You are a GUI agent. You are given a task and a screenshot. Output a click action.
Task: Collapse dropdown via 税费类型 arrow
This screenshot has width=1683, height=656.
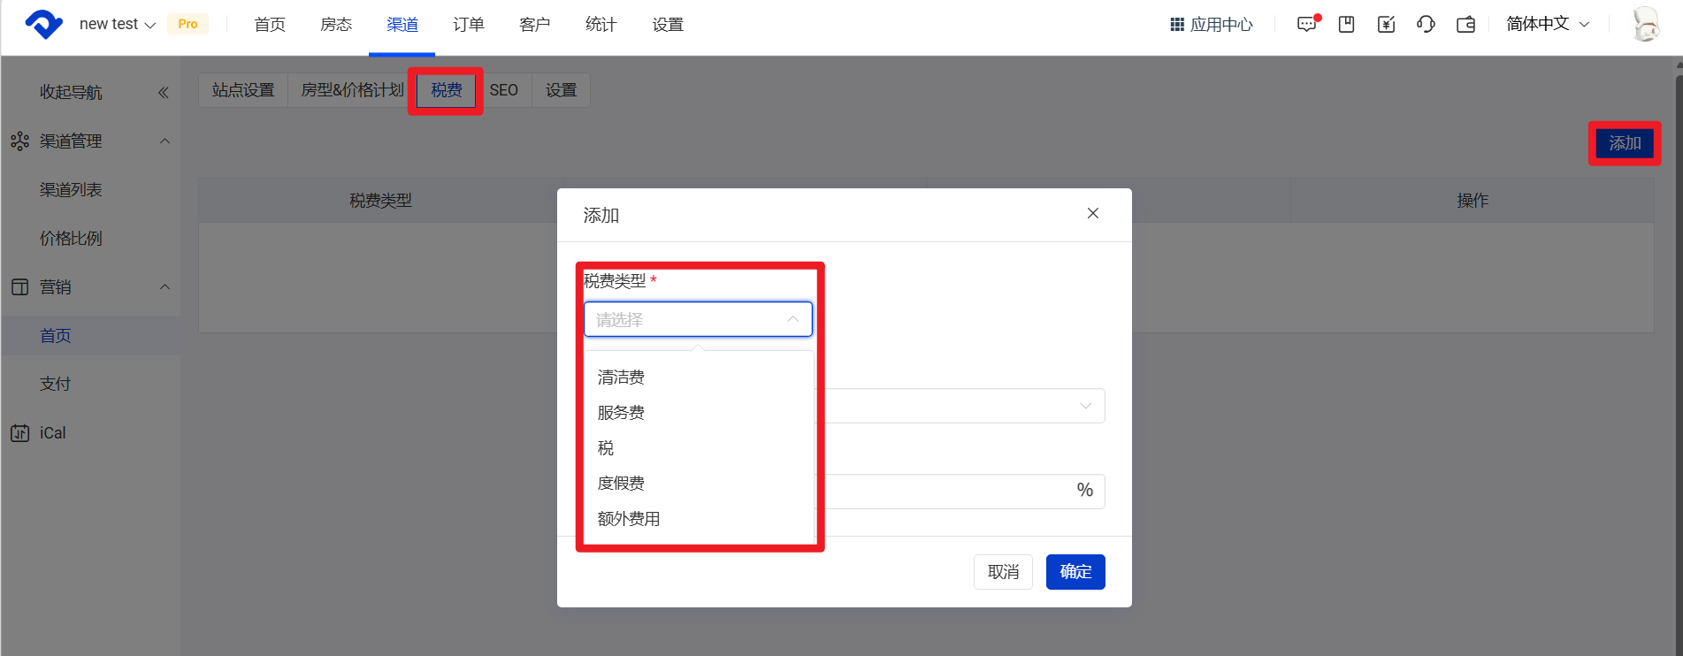(792, 319)
